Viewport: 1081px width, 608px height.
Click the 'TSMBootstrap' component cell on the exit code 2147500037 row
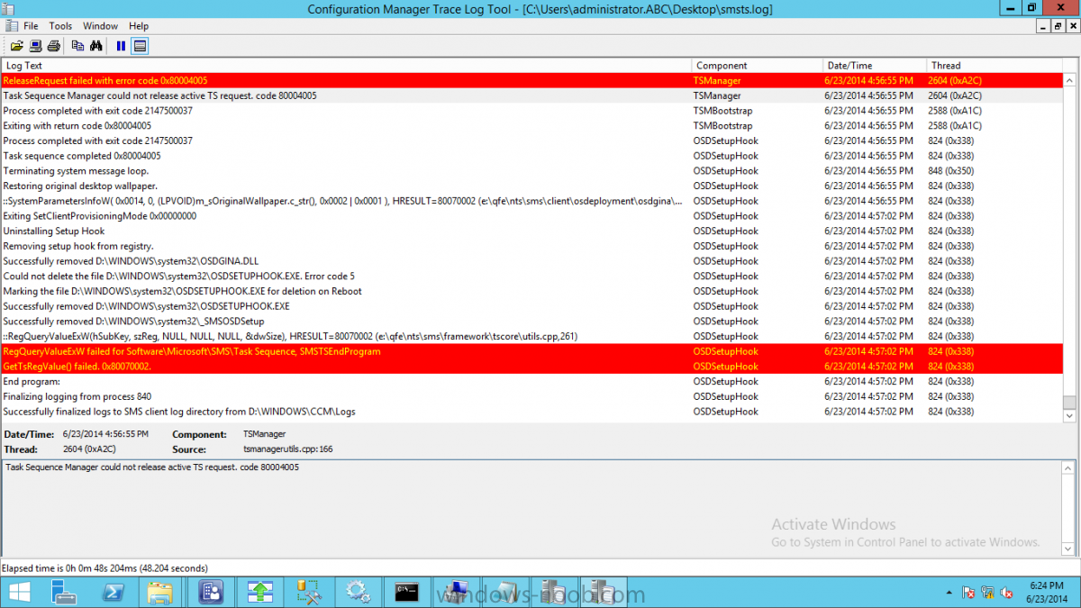[x=722, y=111]
